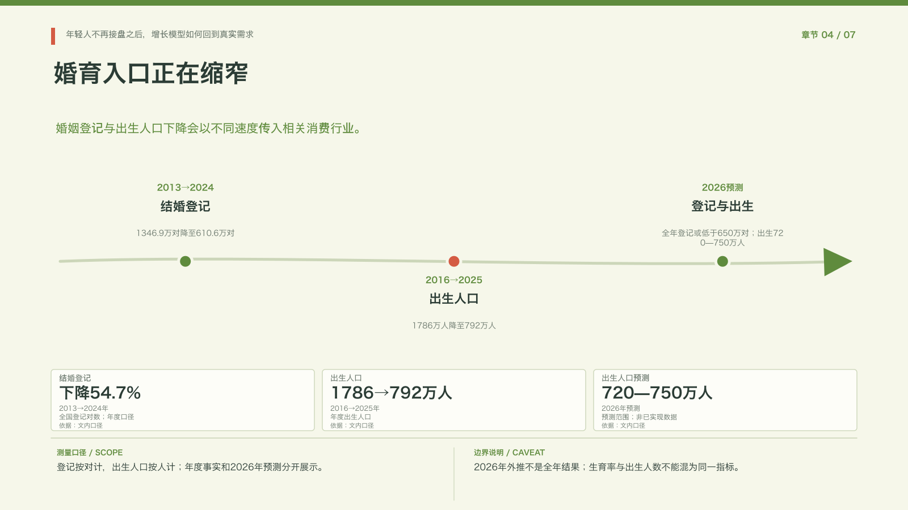Viewport: 908px width, 510px height.
Task: Select the red 出生人口 timeline dot
Action: click(454, 261)
